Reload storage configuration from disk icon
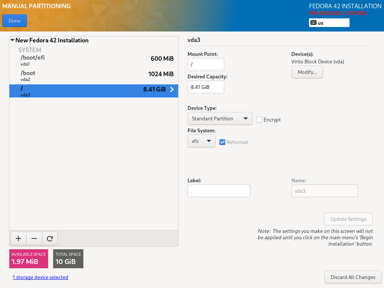The height and width of the screenshot is (288, 384). (x=50, y=238)
